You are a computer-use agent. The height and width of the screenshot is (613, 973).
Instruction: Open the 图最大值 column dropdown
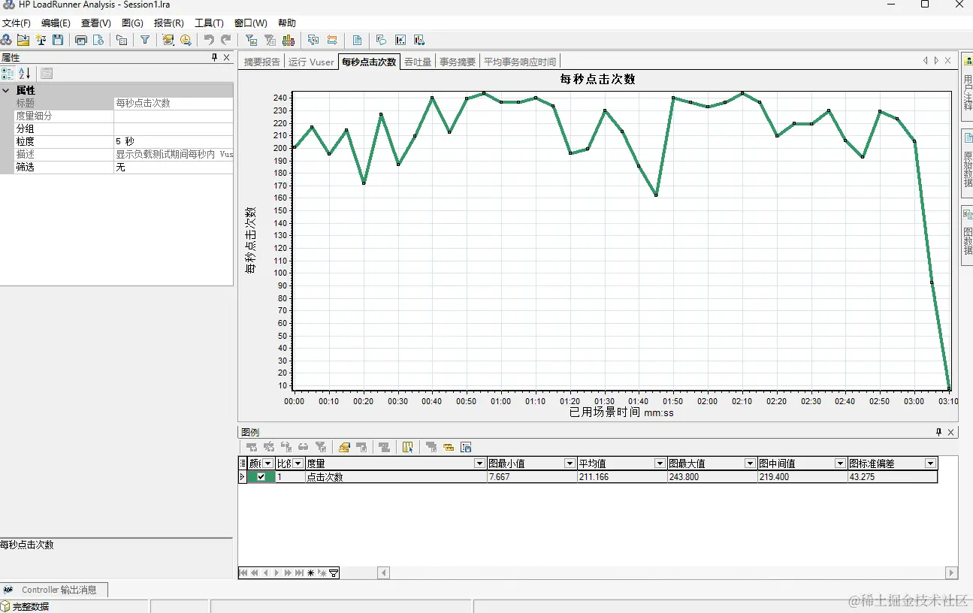pyautogui.click(x=750, y=464)
